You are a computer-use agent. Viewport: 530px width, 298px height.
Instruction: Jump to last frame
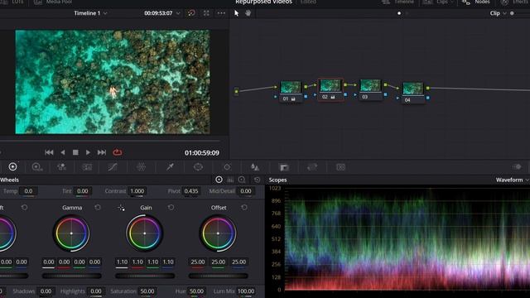click(x=102, y=152)
